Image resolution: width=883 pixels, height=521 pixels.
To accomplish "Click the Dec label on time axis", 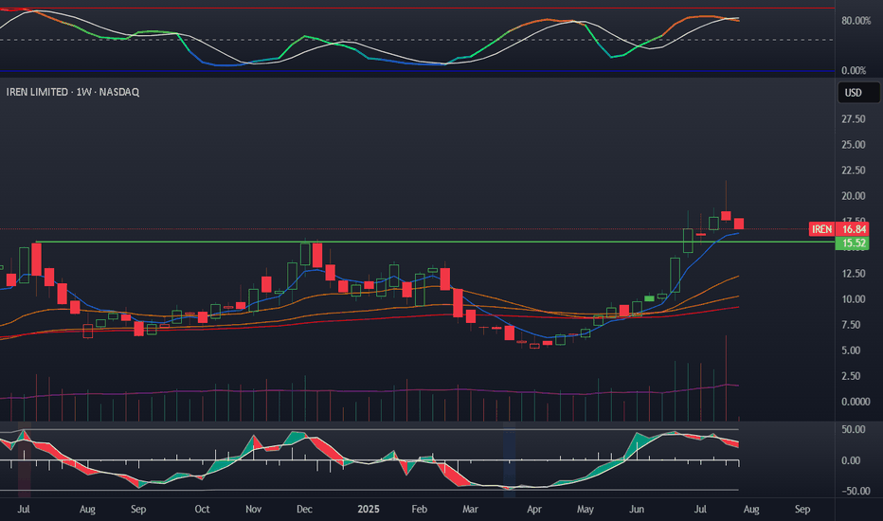I will pos(304,510).
